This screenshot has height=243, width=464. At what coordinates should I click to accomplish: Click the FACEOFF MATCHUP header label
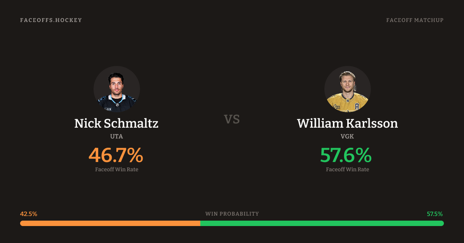coord(415,20)
